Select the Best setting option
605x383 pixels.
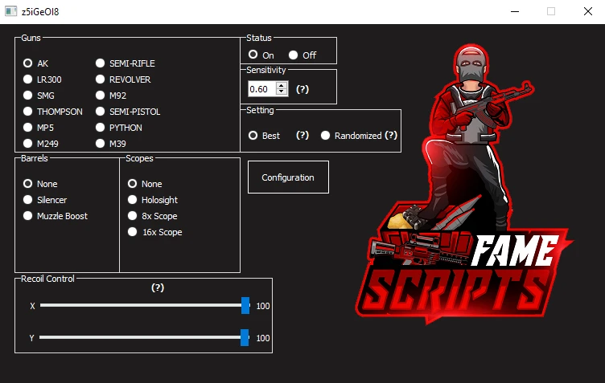point(264,136)
